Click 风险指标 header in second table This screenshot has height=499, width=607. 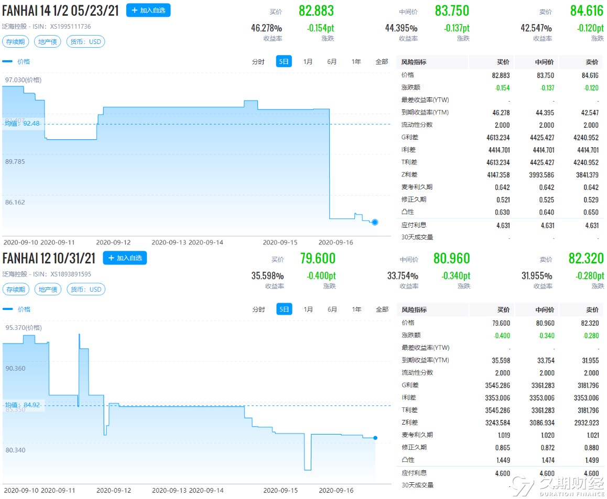[x=414, y=310]
